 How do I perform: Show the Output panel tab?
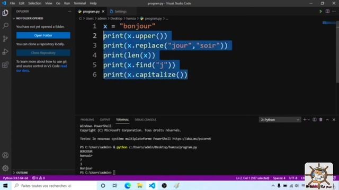tap(105, 120)
